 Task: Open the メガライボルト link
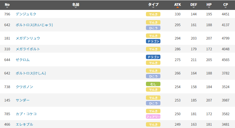(x=28, y=49)
